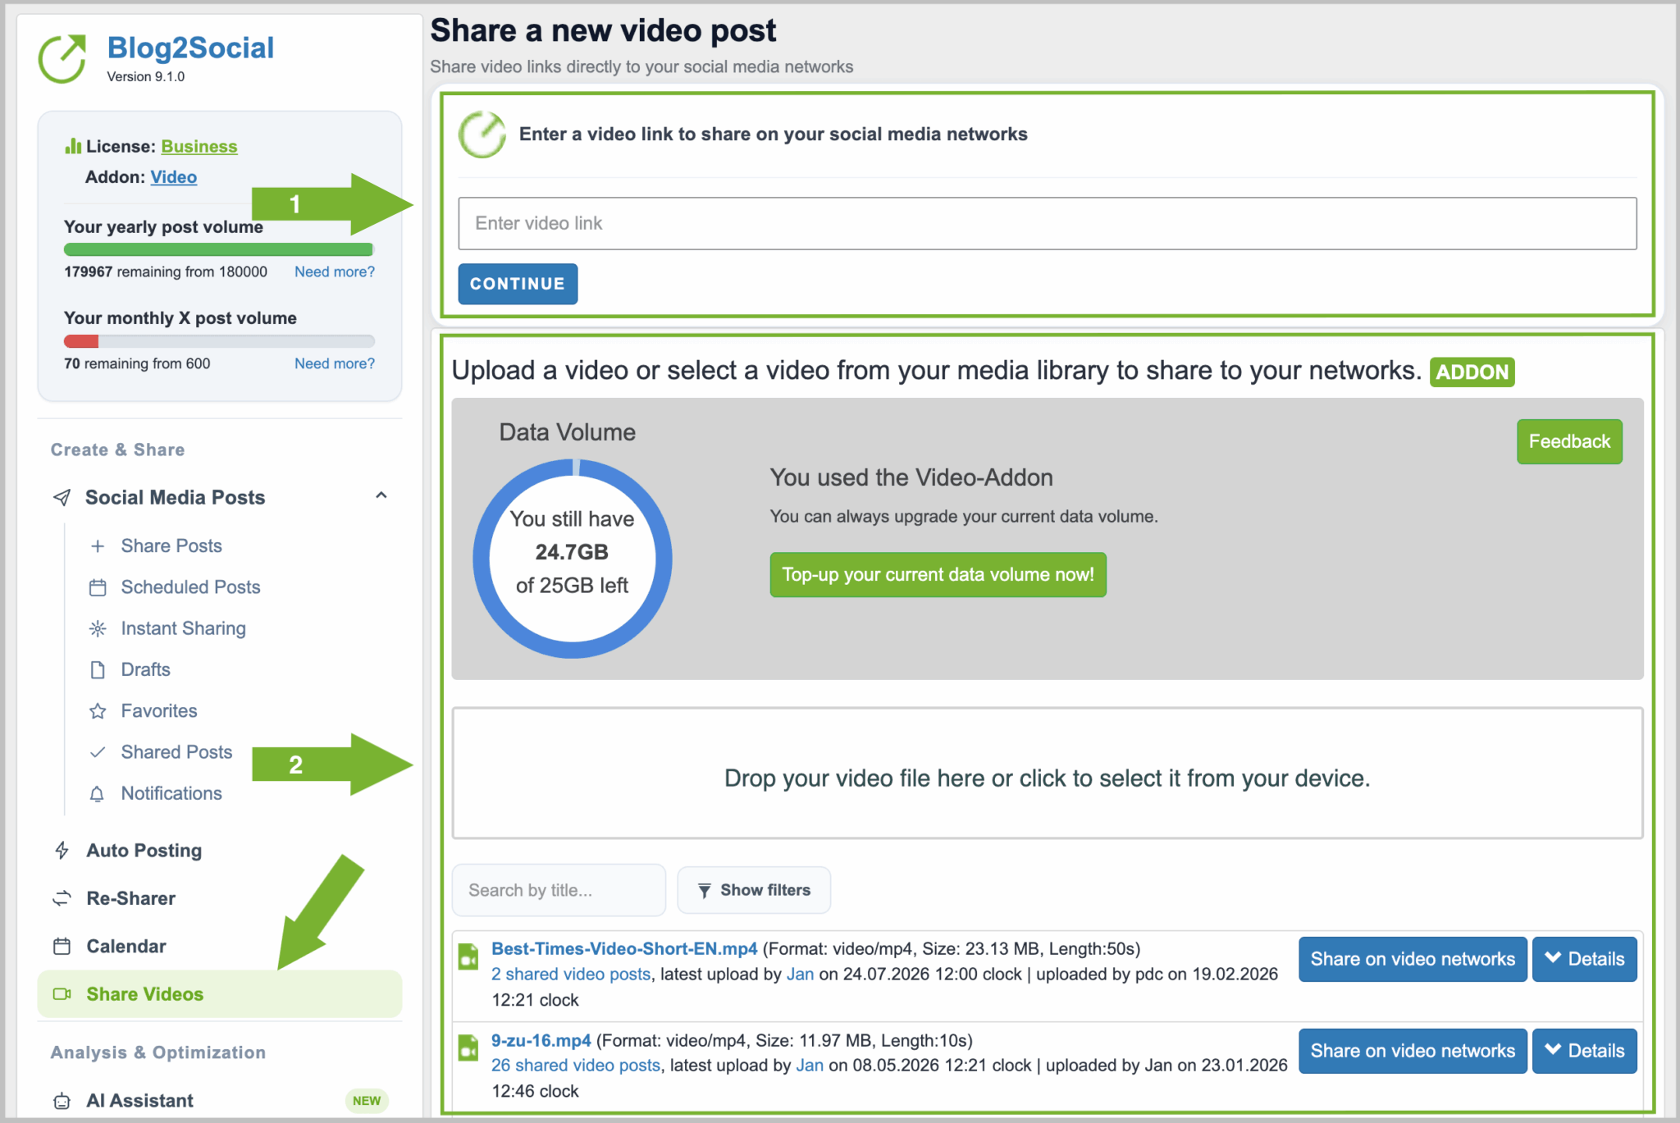Open Drafts menu item

145,669
